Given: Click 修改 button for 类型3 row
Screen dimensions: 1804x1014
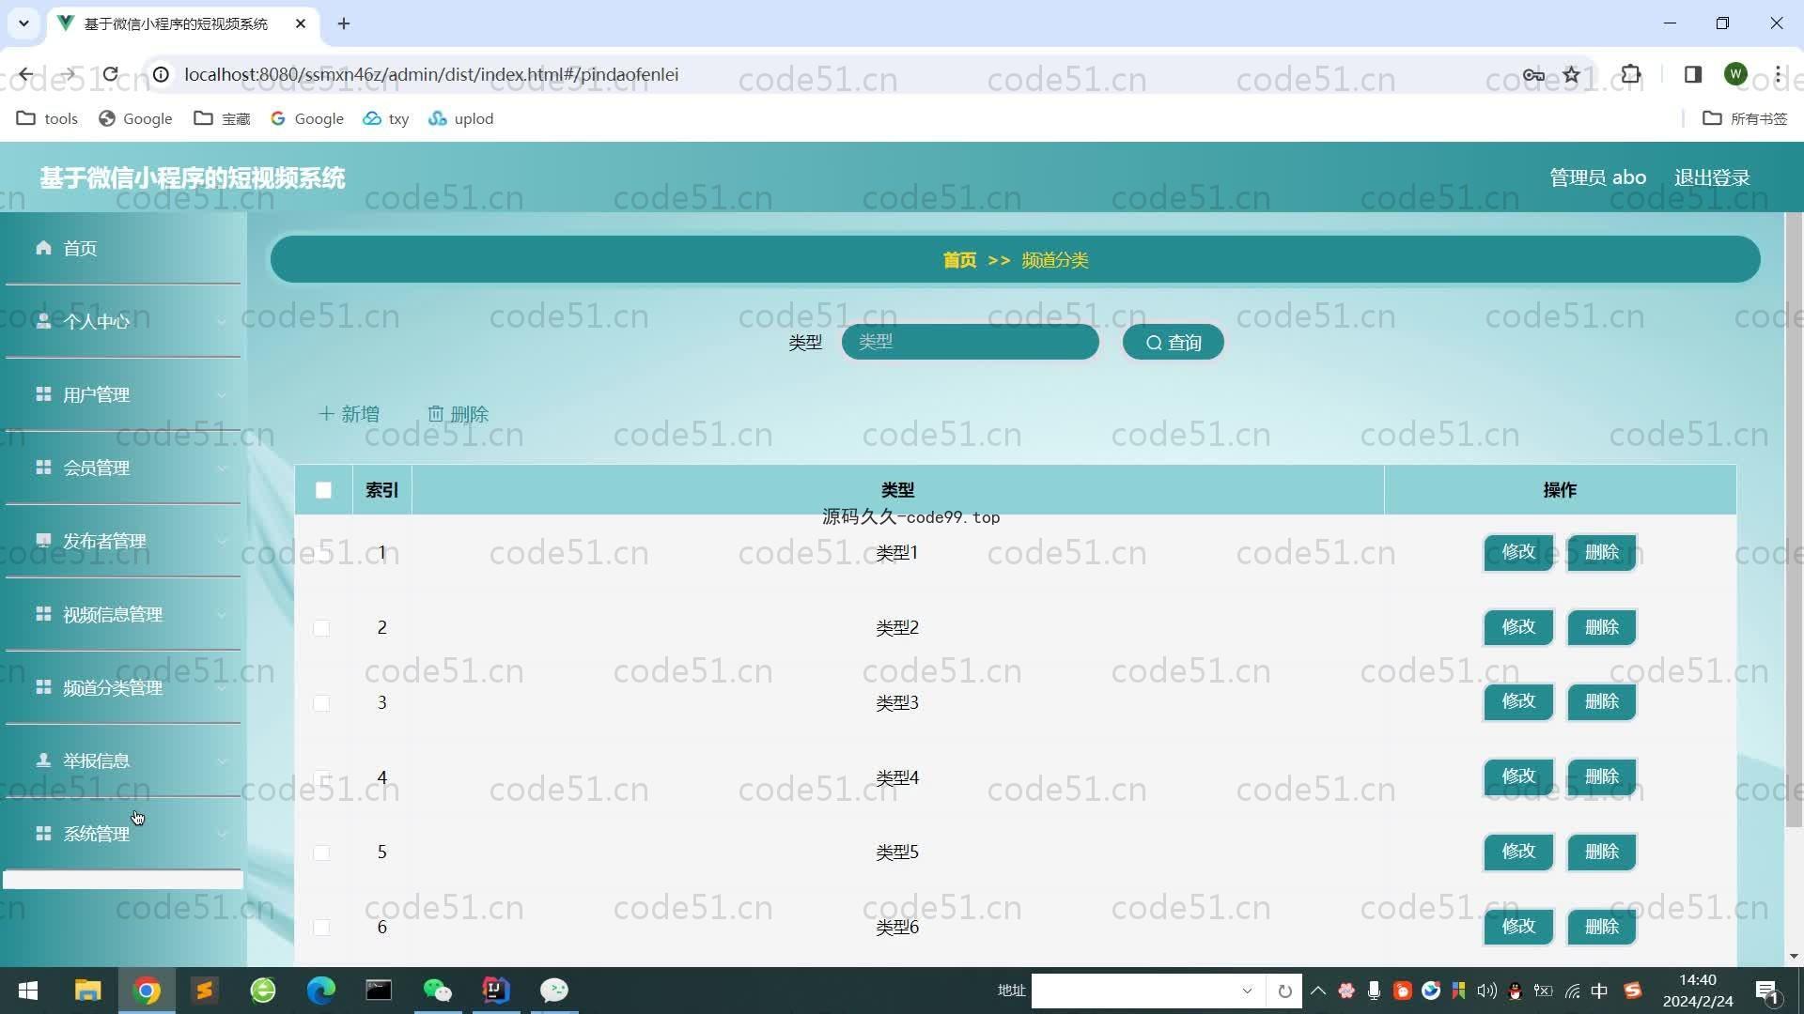Looking at the screenshot, I should coord(1518,702).
